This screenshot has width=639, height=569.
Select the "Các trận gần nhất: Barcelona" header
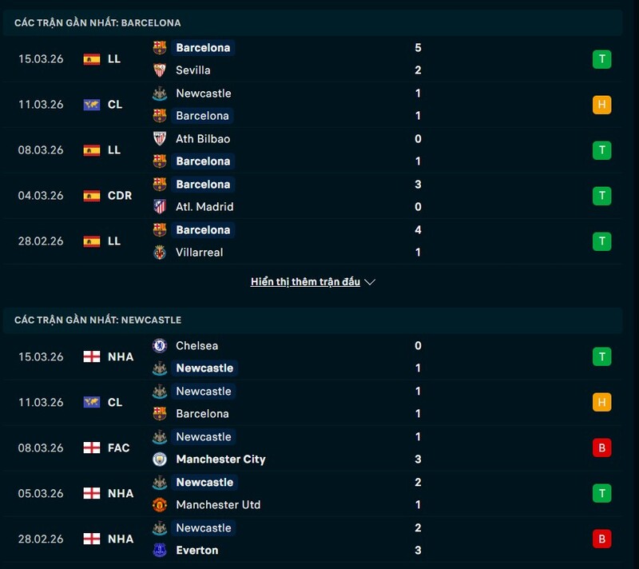pyautogui.click(x=97, y=23)
